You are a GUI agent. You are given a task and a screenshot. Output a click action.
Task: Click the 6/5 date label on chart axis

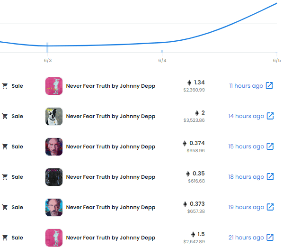(277, 60)
